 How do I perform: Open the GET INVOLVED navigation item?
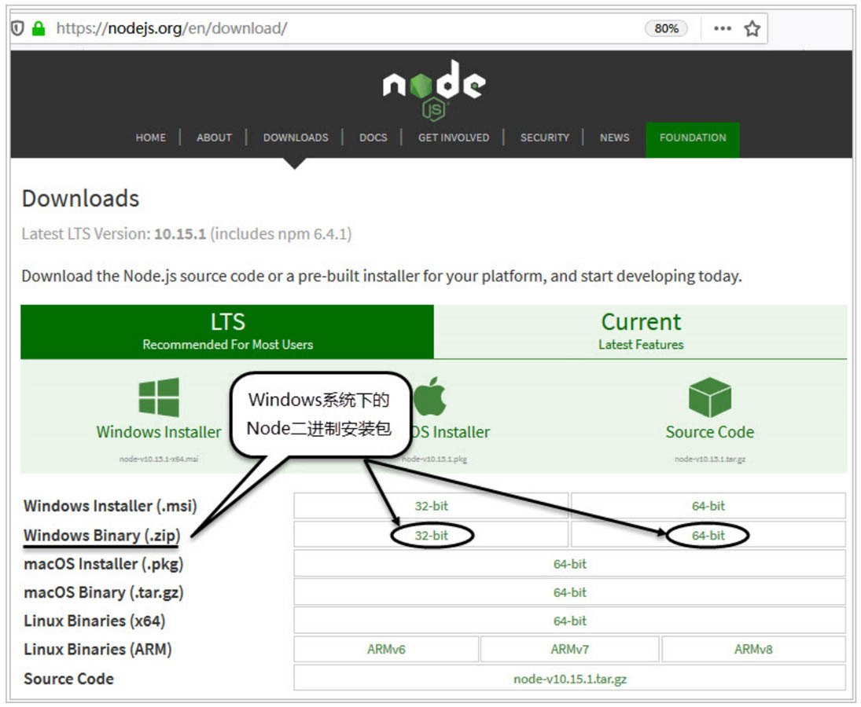454,137
